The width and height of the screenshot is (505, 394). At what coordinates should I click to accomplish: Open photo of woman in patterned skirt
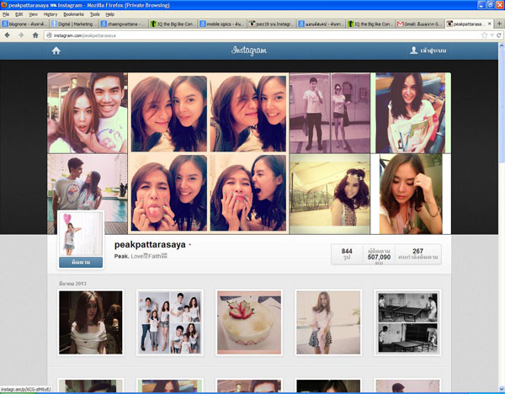[x=328, y=322]
